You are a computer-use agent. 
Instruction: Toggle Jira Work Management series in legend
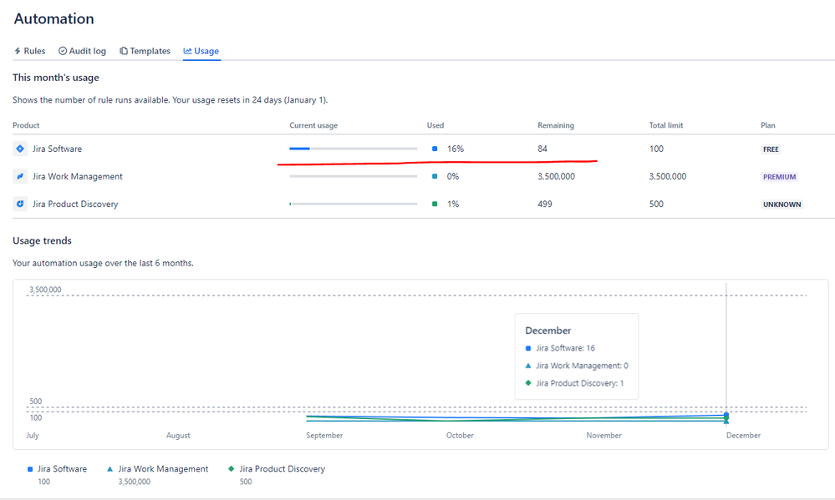tap(158, 469)
